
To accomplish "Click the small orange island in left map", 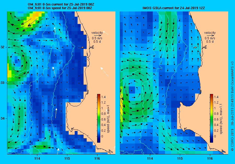I will pos(82,47).
